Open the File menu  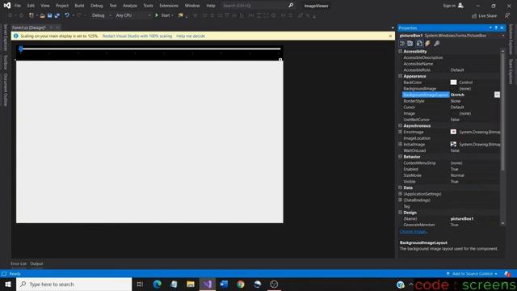(18, 6)
